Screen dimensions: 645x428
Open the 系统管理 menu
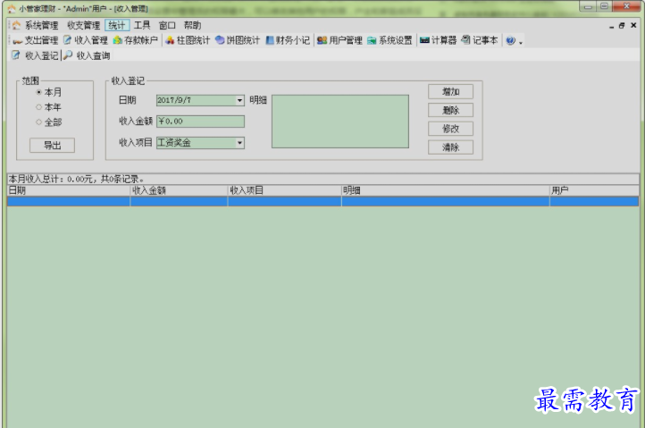point(42,26)
